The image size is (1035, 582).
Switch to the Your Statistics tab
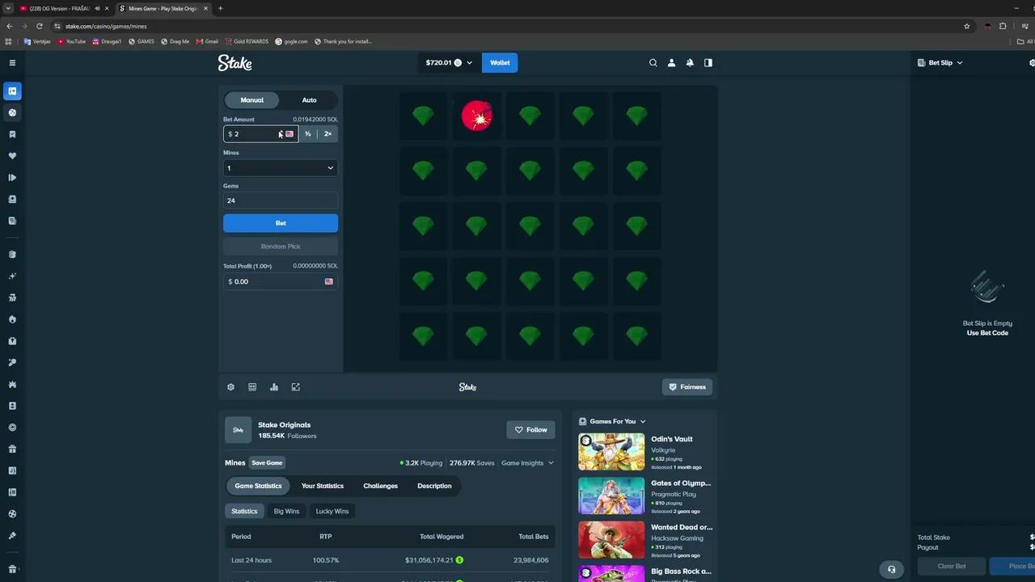(323, 486)
